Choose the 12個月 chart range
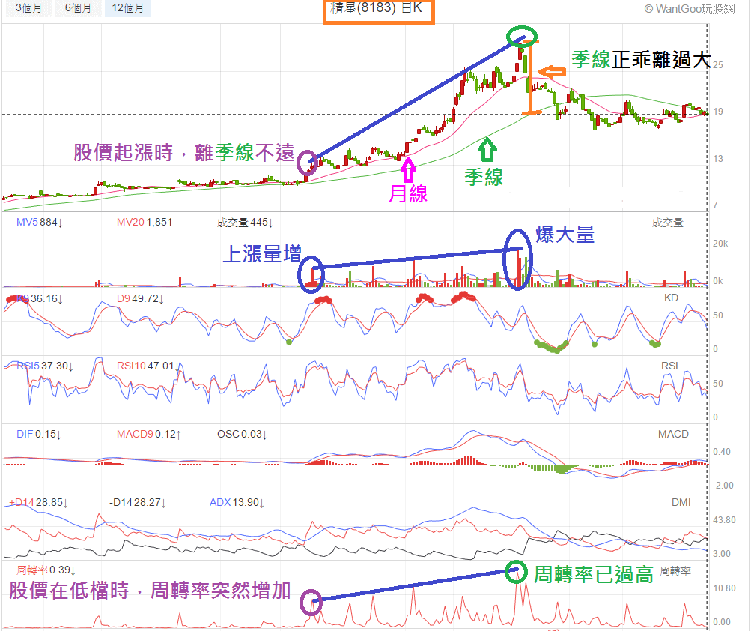754x631 pixels. tap(127, 9)
